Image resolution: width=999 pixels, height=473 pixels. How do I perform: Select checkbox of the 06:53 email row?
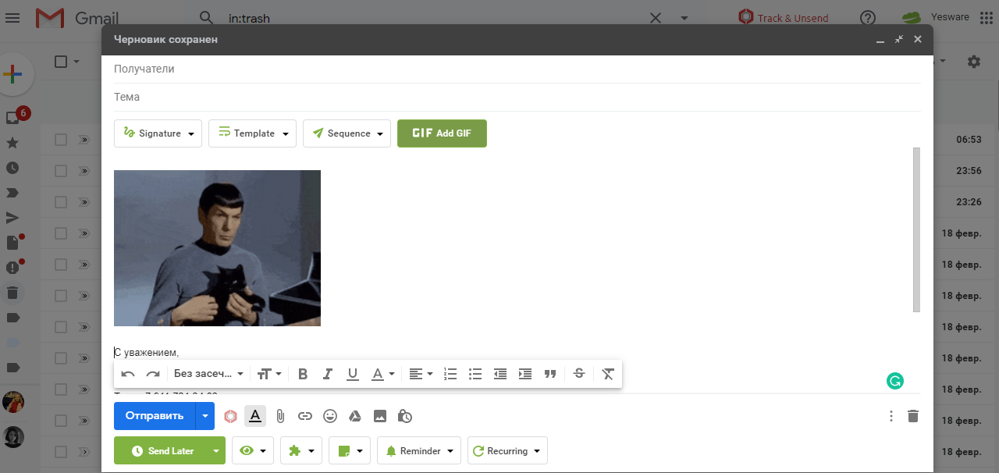point(61,140)
